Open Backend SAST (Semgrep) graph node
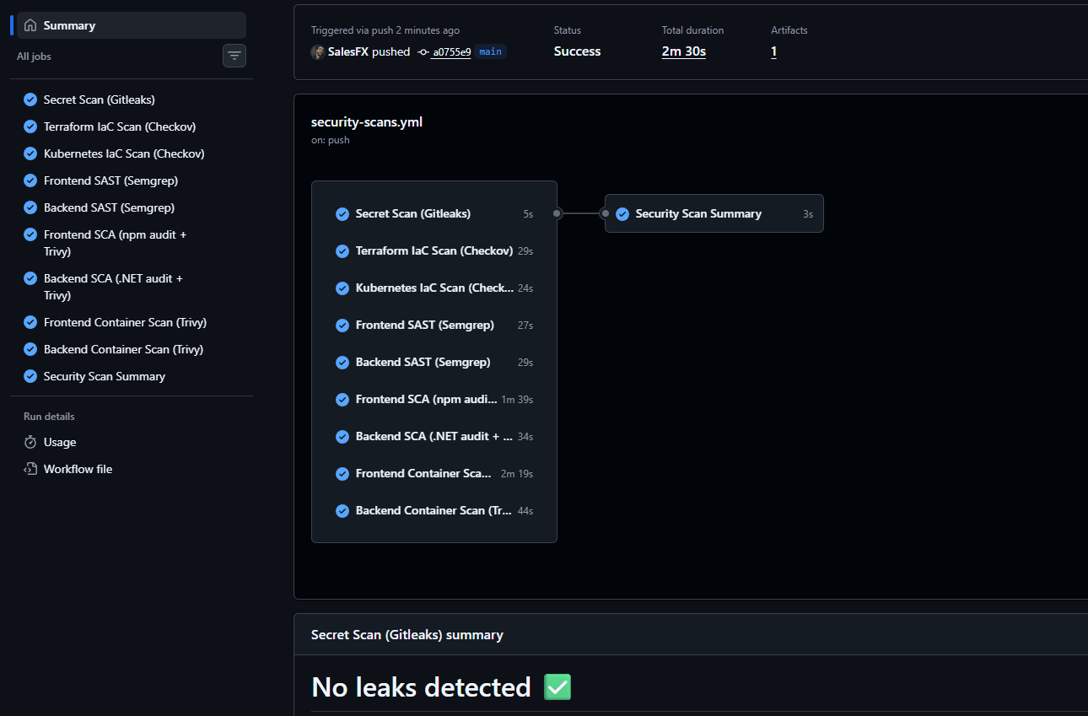This screenshot has width=1088, height=716. (x=434, y=363)
